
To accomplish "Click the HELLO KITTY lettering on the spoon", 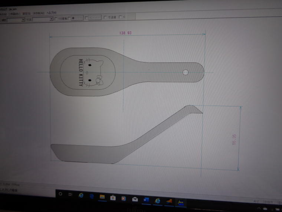I will tap(81, 73).
